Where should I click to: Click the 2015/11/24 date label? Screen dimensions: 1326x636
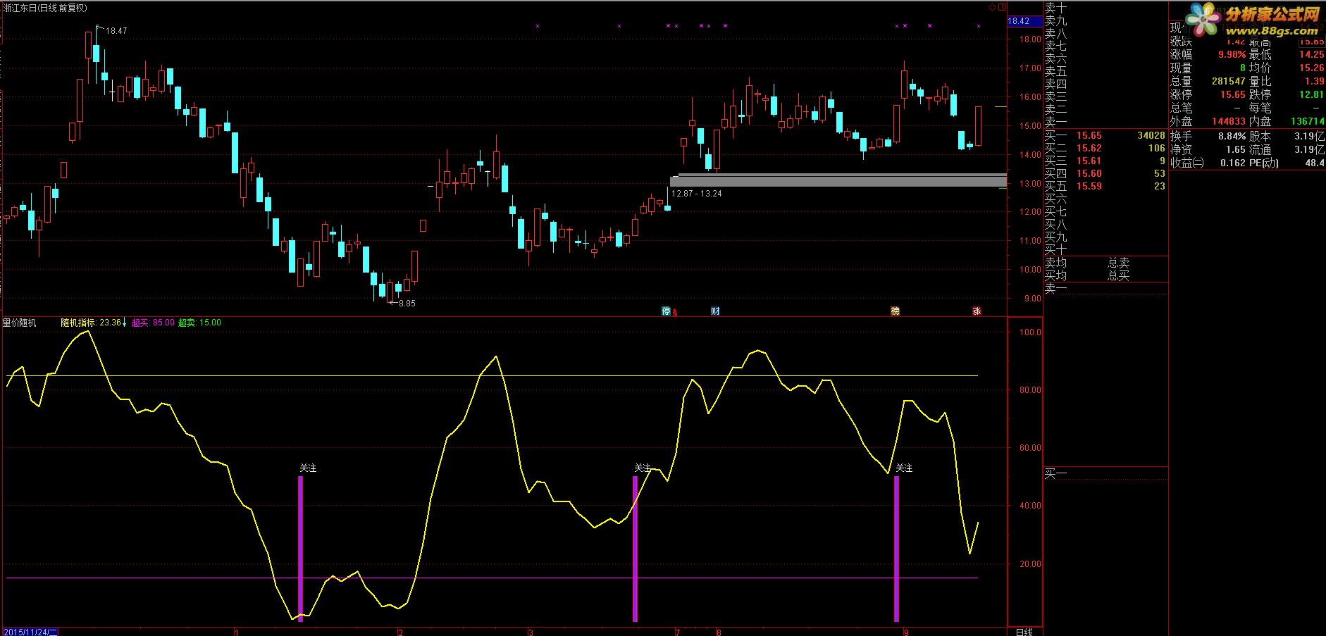pyautogui.click(x=29, y=632)
